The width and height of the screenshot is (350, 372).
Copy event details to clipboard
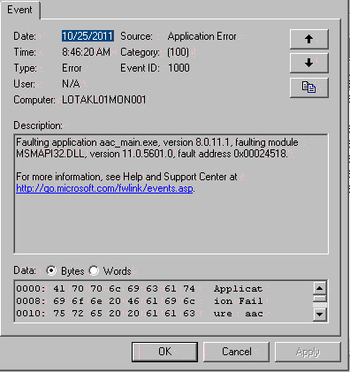coord(308,87)
